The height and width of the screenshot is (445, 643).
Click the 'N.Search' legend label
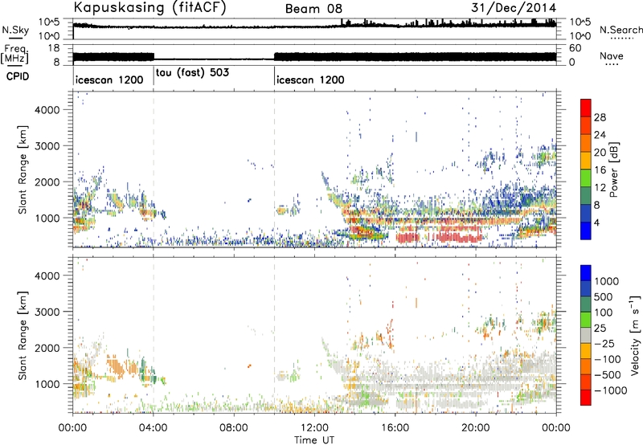tap(620, 30)
